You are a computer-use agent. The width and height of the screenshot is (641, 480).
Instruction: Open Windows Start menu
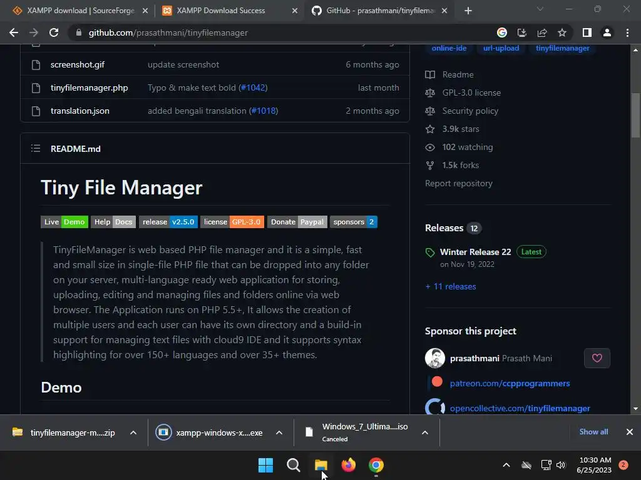click(265, 465)
